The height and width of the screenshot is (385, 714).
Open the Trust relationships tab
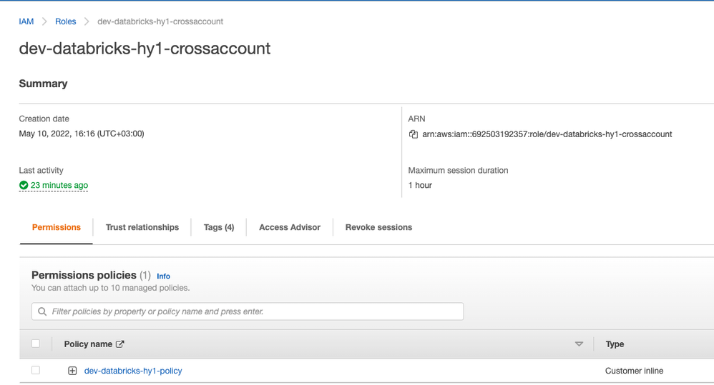(x=142, y=227)
